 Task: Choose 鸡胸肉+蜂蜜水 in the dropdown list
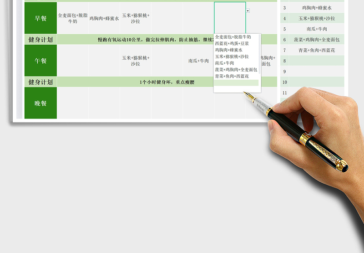228,50
